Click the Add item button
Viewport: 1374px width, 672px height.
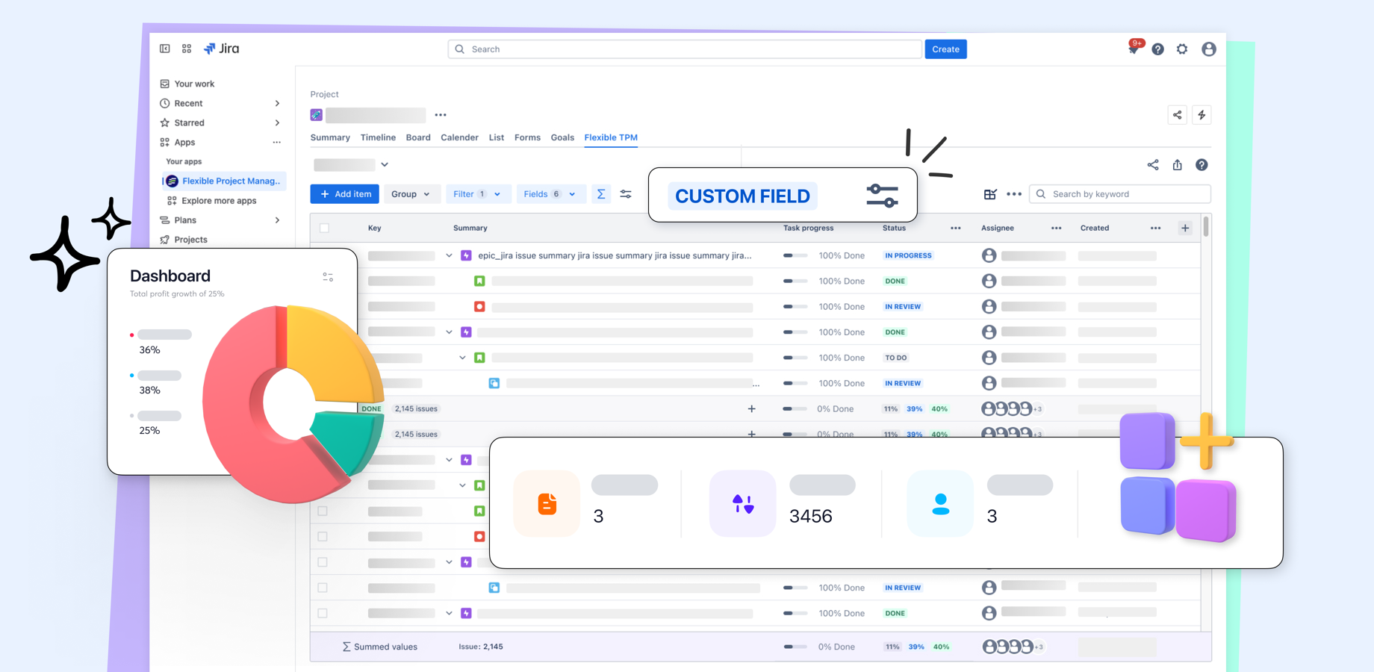(345, 194)
